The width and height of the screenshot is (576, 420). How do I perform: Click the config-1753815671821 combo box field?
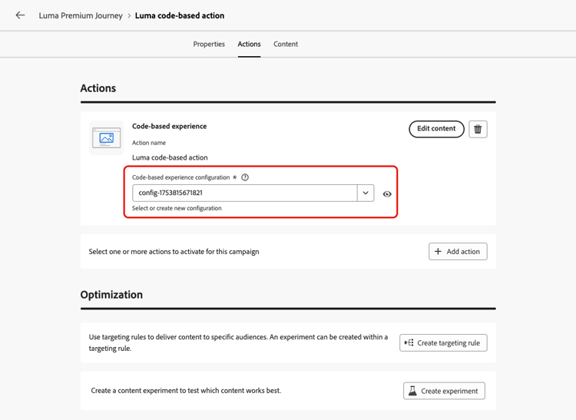click(244, 193)
